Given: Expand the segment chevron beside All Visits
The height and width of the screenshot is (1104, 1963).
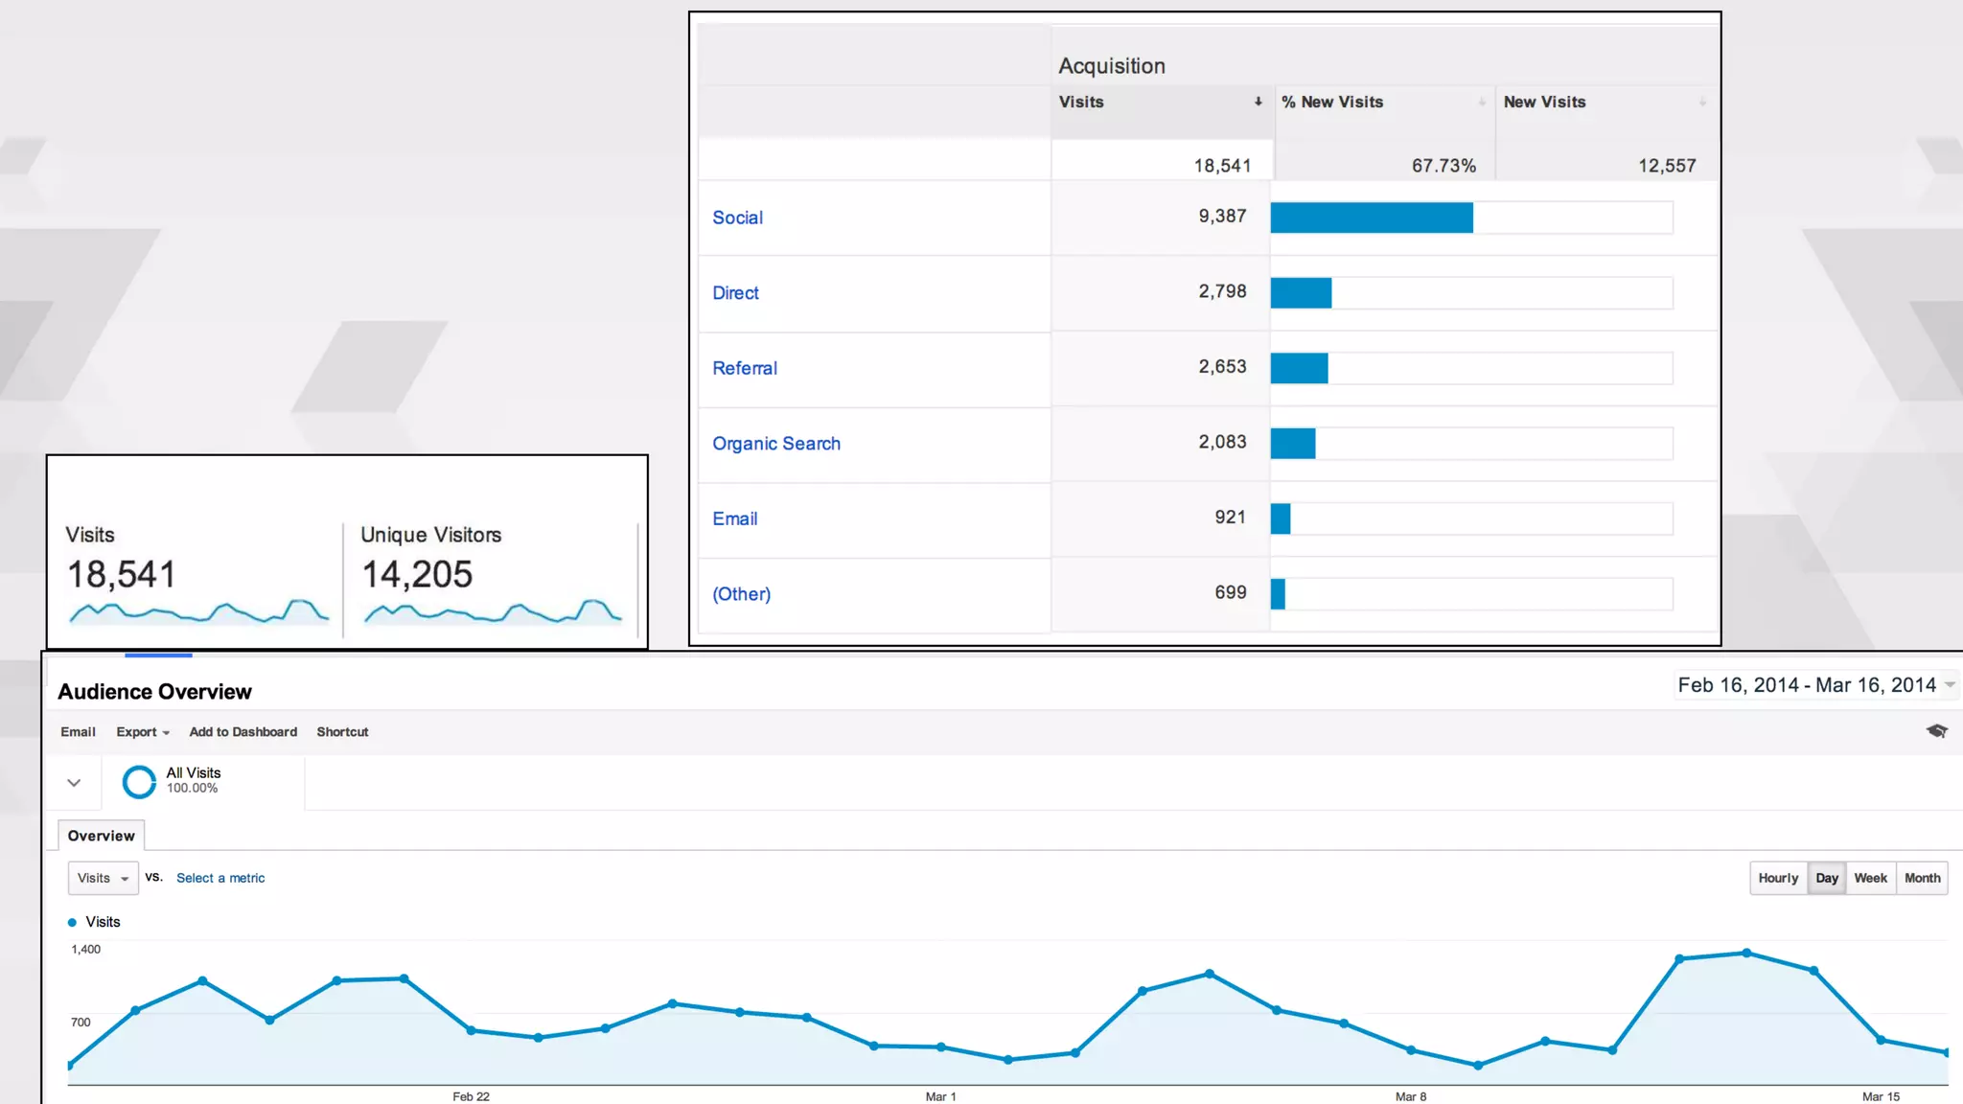Looking at the screenshot, I should click(x=74, y=783).
